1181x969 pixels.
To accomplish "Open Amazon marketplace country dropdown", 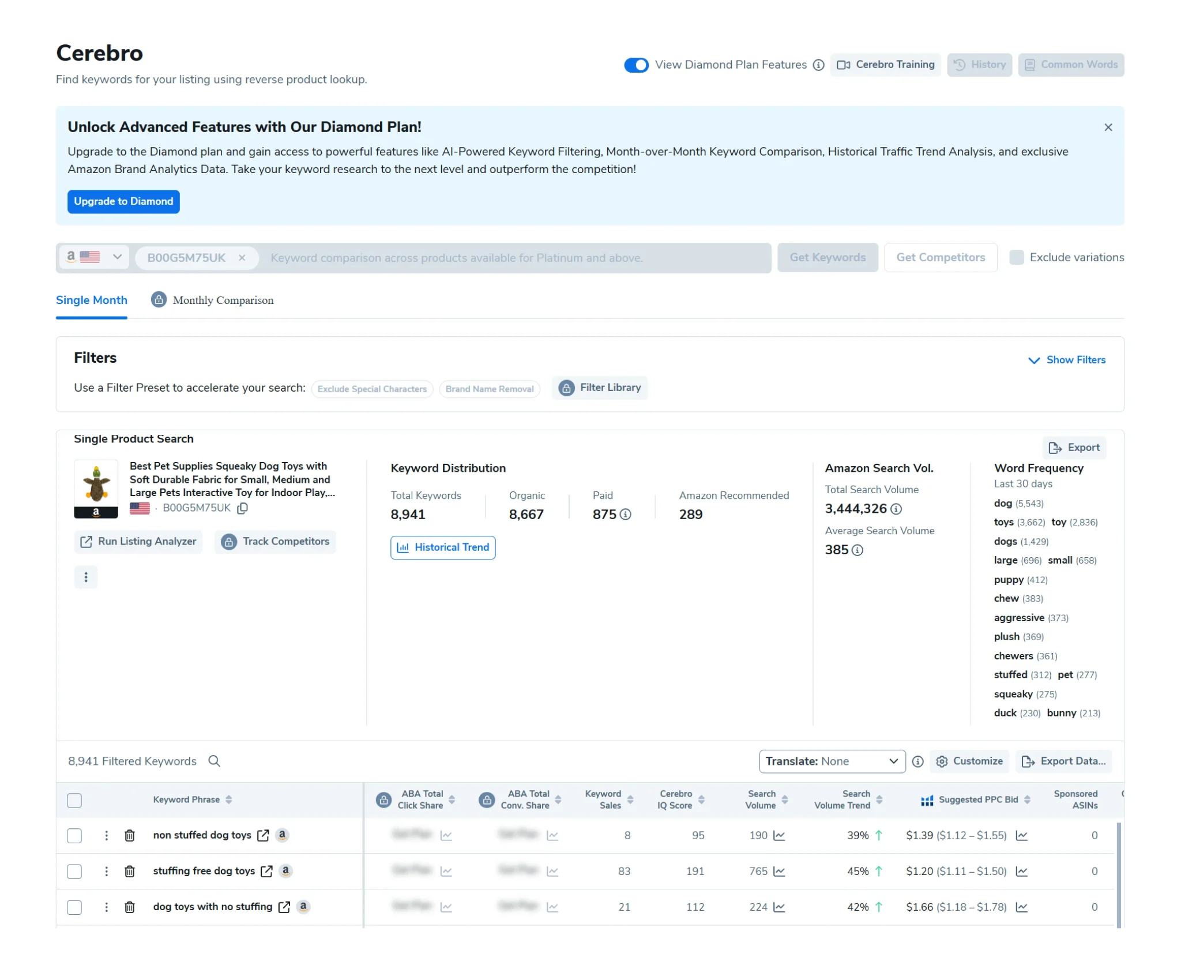I will tap(95, 257).
